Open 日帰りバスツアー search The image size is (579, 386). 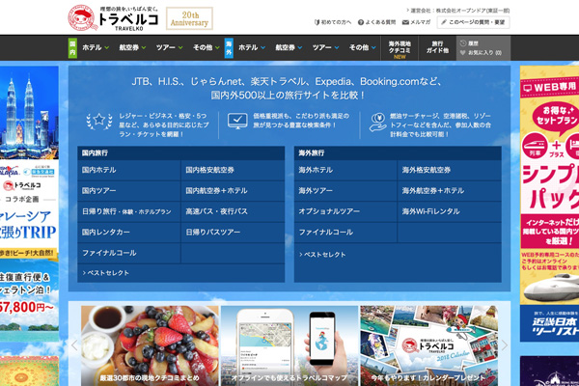(233, 233)
